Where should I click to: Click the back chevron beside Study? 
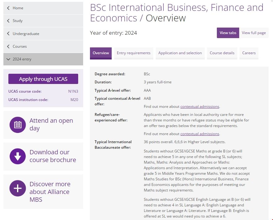[8, 21]
